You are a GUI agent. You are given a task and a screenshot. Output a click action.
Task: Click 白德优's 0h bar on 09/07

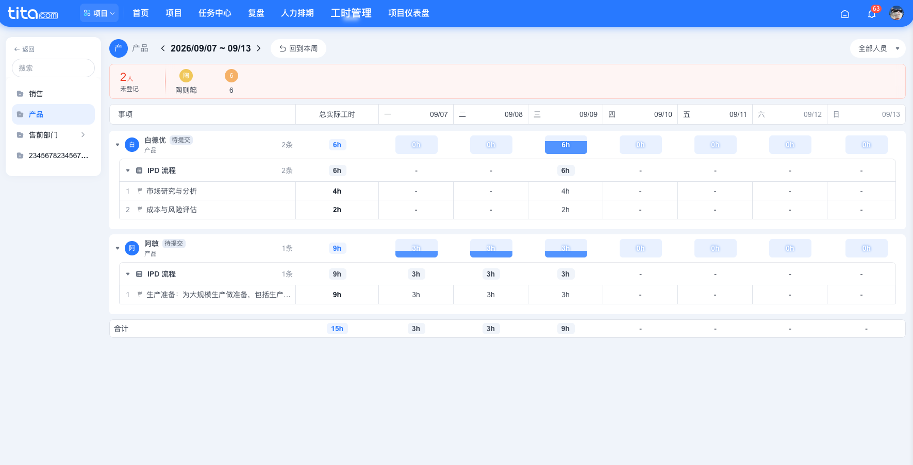coord(416,145)
